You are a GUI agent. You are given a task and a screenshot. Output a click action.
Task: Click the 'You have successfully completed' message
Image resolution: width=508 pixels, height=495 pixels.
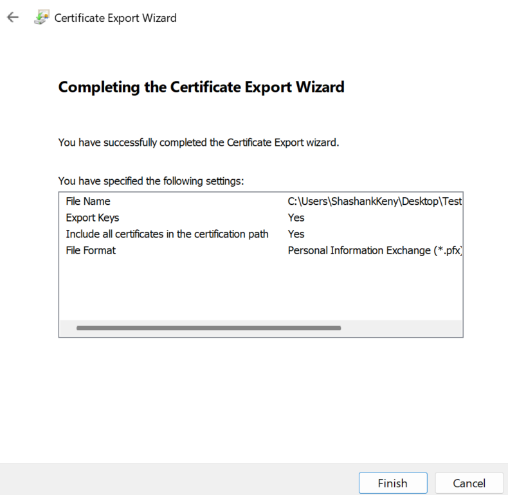[x=199, y=143]
